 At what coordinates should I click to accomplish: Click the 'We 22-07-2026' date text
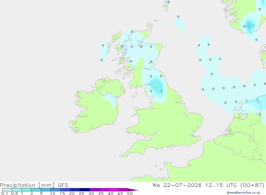click(177, 185)
